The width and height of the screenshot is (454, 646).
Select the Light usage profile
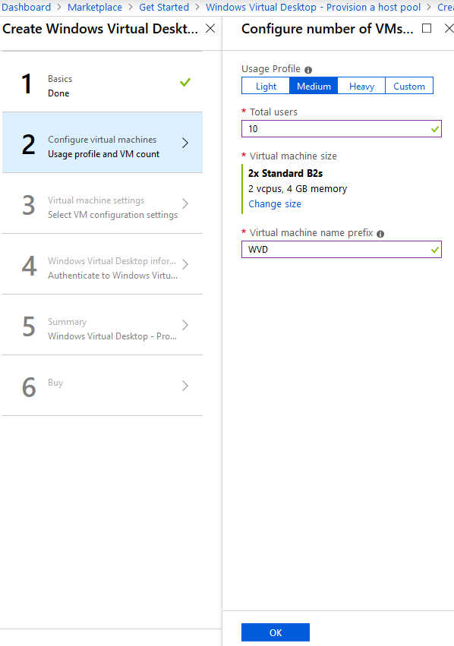(x=266, y=86)
